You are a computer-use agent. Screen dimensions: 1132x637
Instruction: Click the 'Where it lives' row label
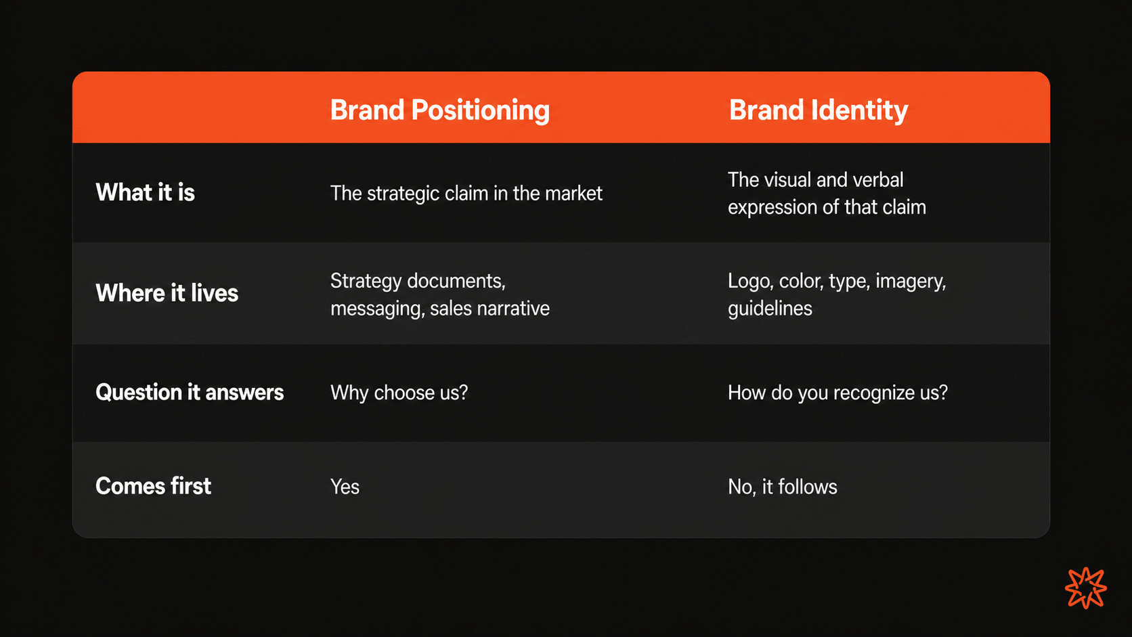click(167, 293)
